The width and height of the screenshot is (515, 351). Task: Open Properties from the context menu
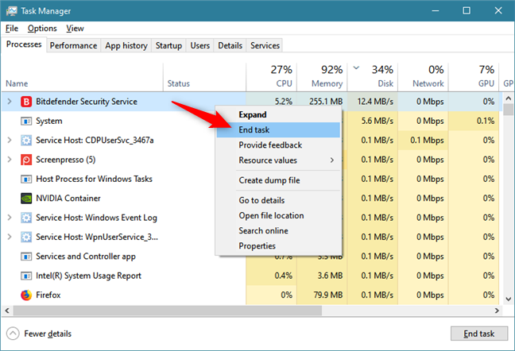[x=278, y=245]
